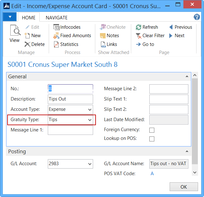Delete the current account card
The height and width of the screenshot is (197, 204).
pyautogui.click(x=27, y=44)
